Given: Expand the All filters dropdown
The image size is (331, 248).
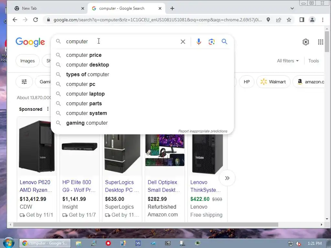Looking at the screenshot, I should pyautogui.click(x=288, y=61).
